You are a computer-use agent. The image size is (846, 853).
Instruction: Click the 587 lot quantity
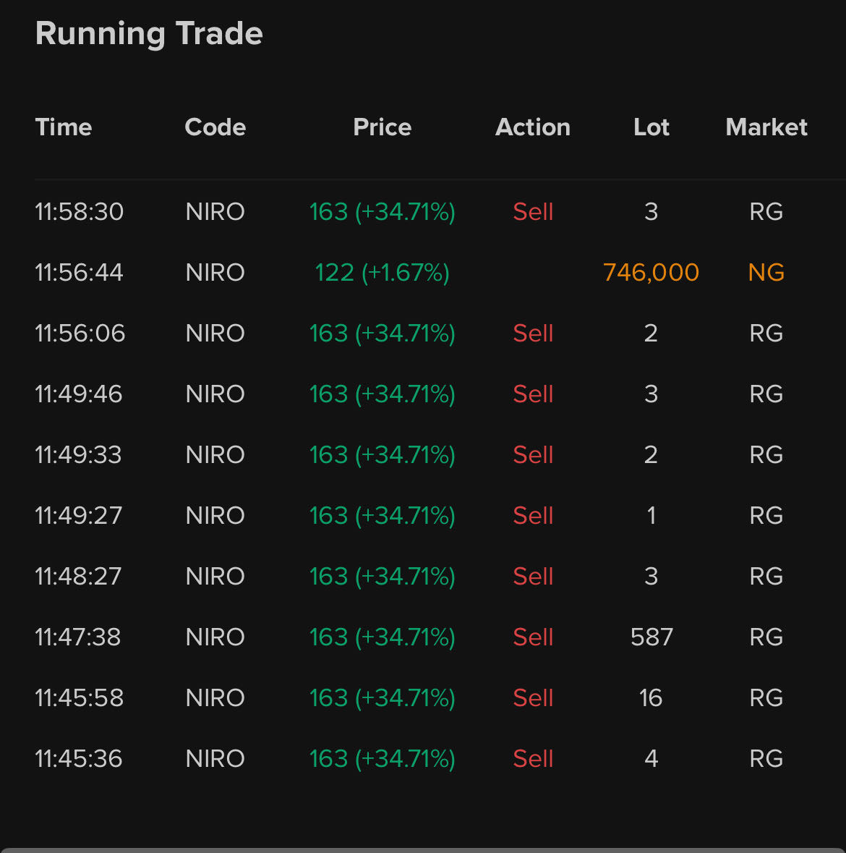pyautogui.click(x=651, y=637)
